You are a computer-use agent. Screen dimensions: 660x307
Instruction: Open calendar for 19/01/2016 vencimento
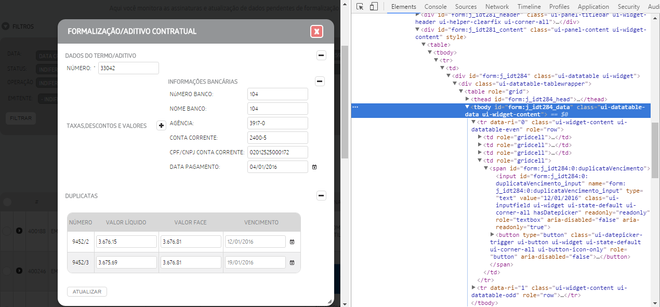tap(292, 262)
